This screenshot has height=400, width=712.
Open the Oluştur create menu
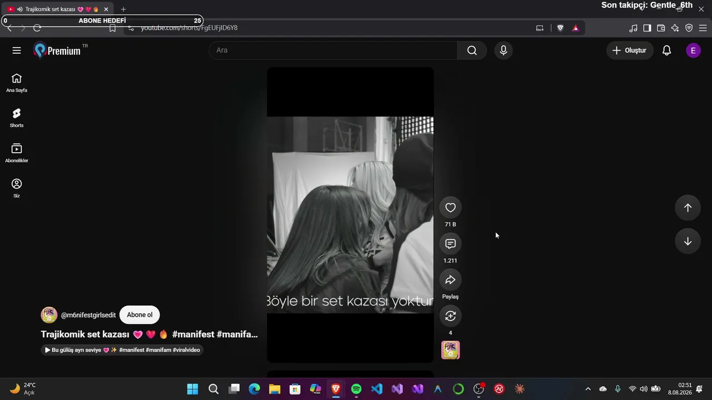[630, 51]
